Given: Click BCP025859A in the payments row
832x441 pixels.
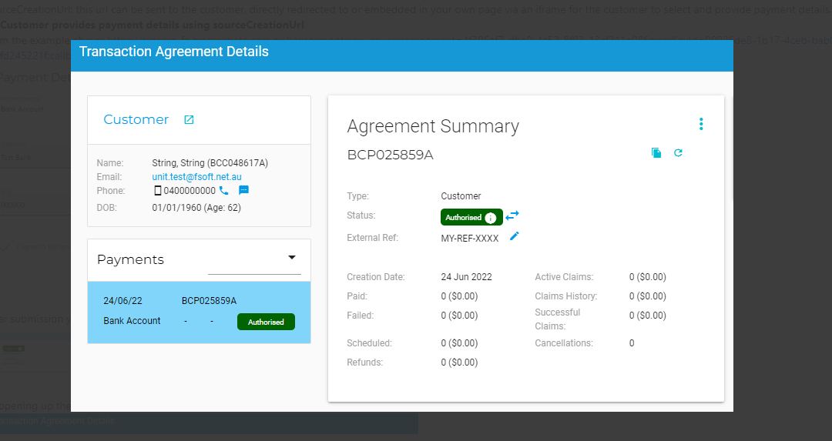Looking at the screenshot, I should pos(209,300).
